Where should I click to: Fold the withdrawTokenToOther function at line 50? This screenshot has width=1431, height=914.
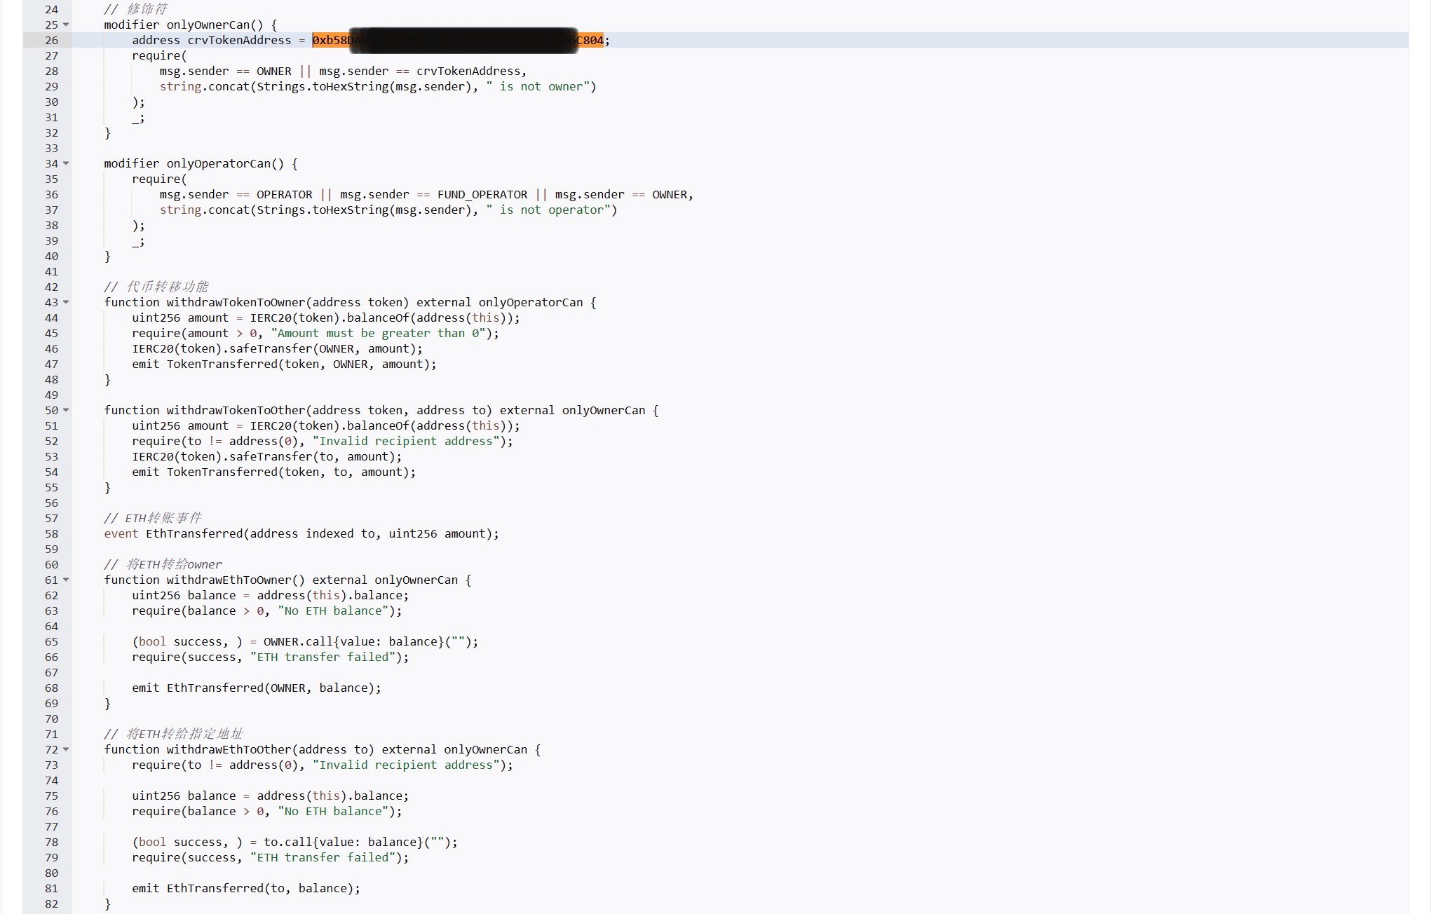coord(66,410)
